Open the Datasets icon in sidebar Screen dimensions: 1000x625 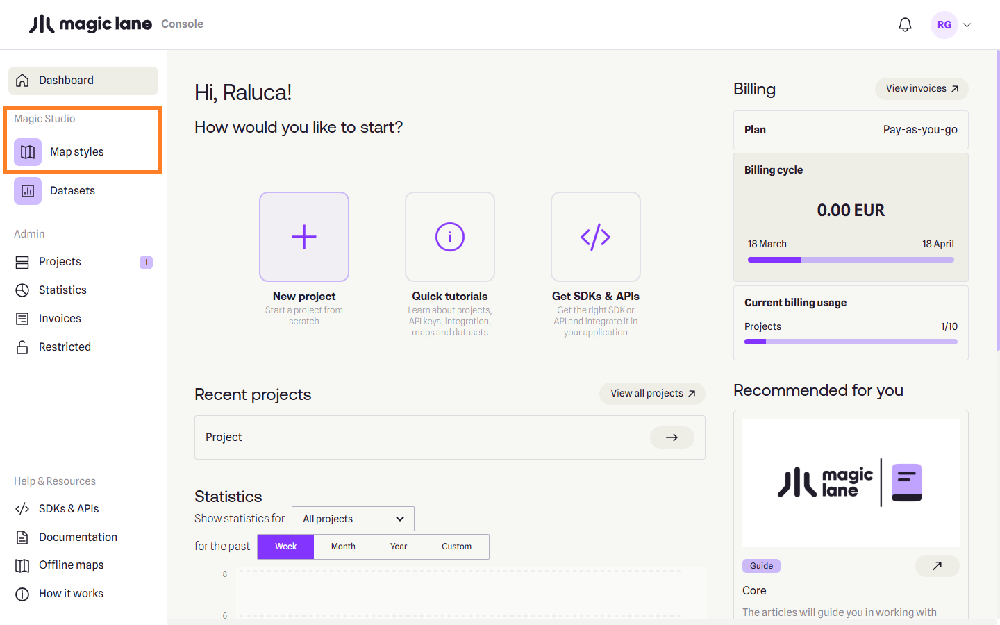tap(28, 191)
